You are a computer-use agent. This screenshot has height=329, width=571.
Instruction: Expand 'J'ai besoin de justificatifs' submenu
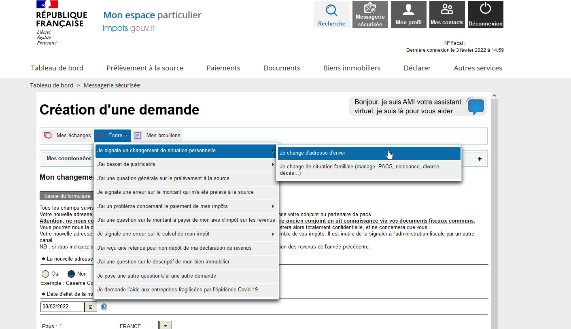tap(186, 164)
